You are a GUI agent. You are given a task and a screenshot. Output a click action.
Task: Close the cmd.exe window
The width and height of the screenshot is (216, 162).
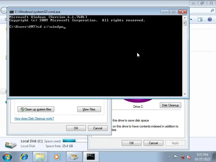pos(183,12)
